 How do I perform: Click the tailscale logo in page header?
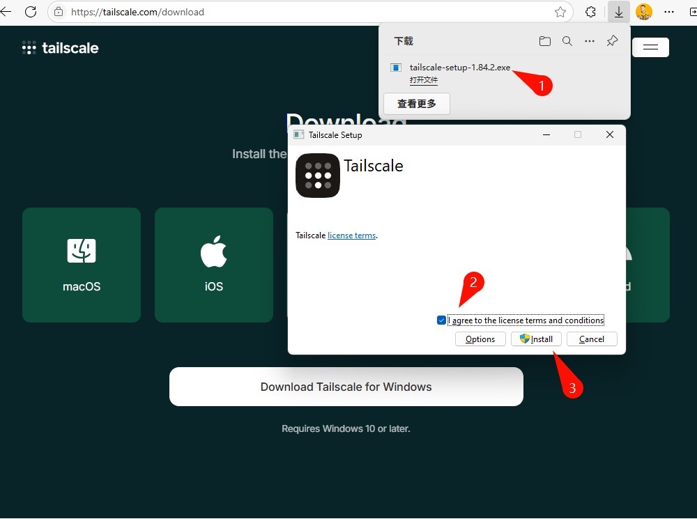pyautogui.click(x=61, y=47)
